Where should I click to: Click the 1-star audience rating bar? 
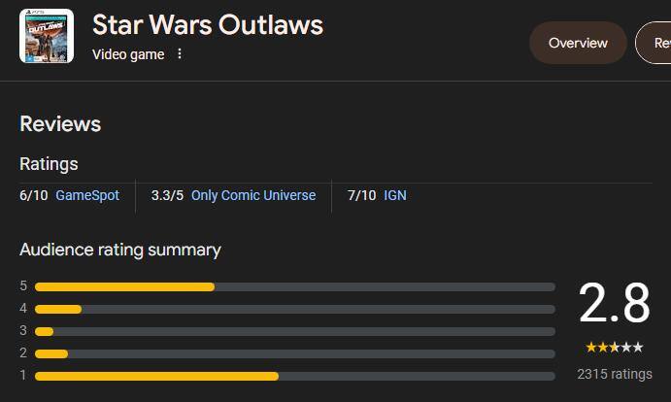click(294, 376)
